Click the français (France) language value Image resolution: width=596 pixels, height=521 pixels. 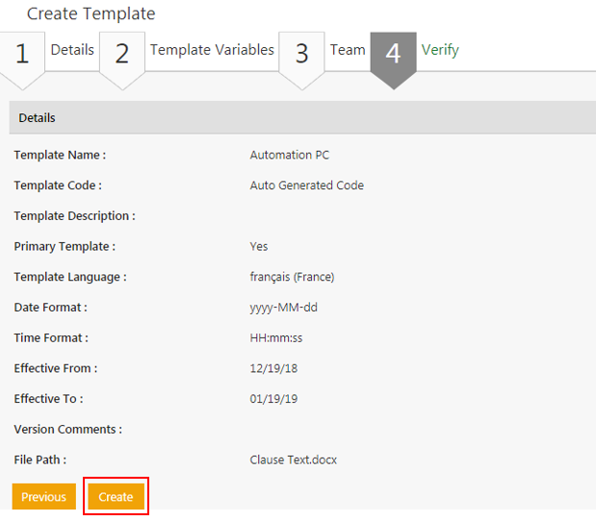292,277
